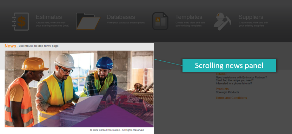Click 'use mouse to stop news page' text
292x134 pixels.
point(39,46)
